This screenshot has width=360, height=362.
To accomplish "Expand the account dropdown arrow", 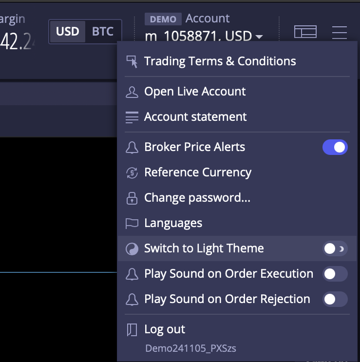I will (259, 37).
